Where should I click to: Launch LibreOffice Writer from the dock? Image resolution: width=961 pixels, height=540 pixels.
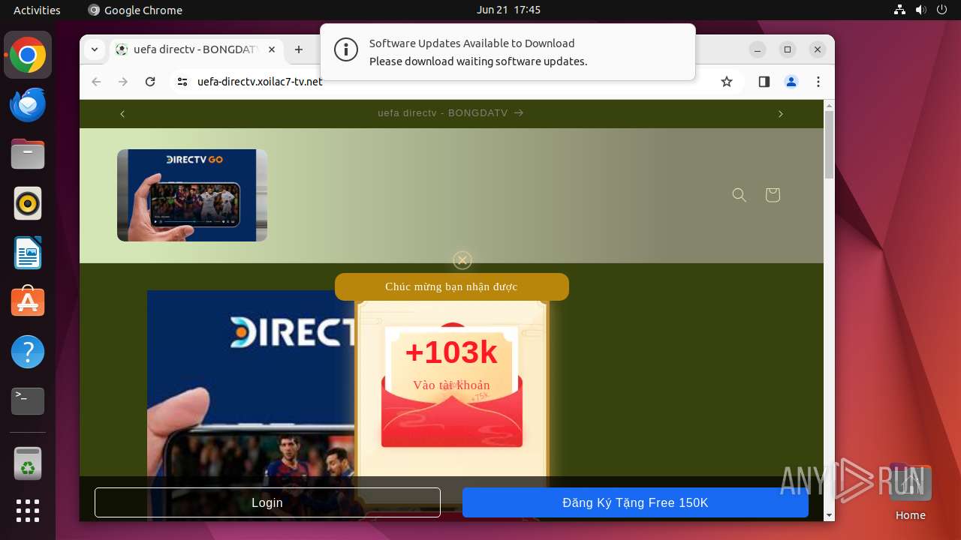click(x=28, y=253)
